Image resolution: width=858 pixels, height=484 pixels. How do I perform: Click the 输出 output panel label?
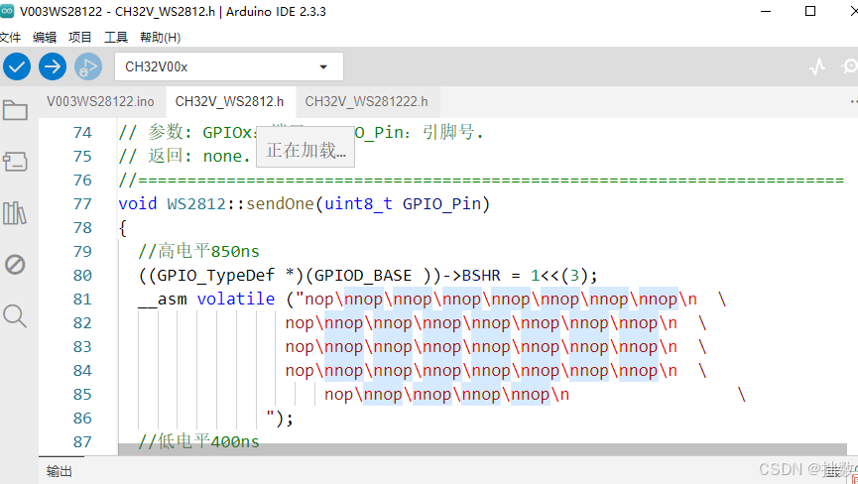pos(60,471)
